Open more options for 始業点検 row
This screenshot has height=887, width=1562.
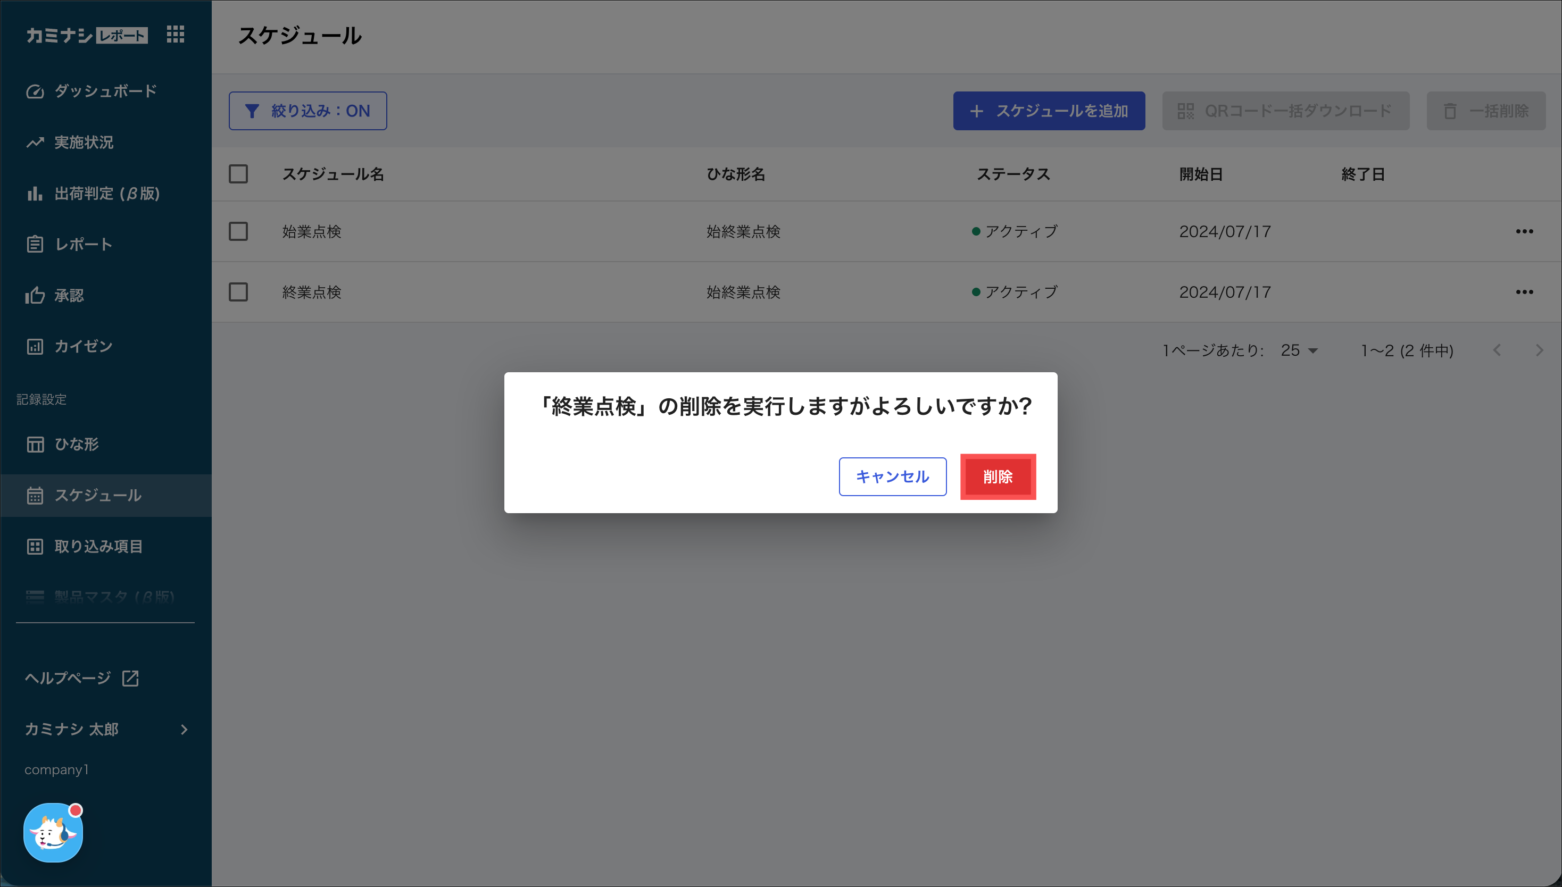click(1524, 231)
